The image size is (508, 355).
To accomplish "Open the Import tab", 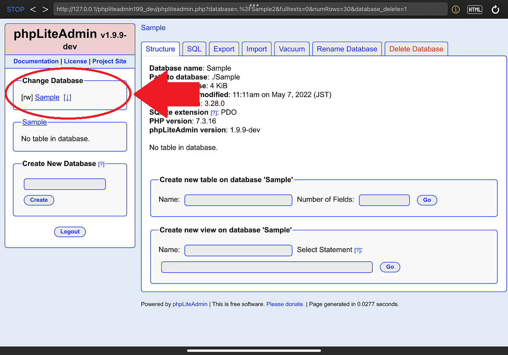I will click(257, 49).
